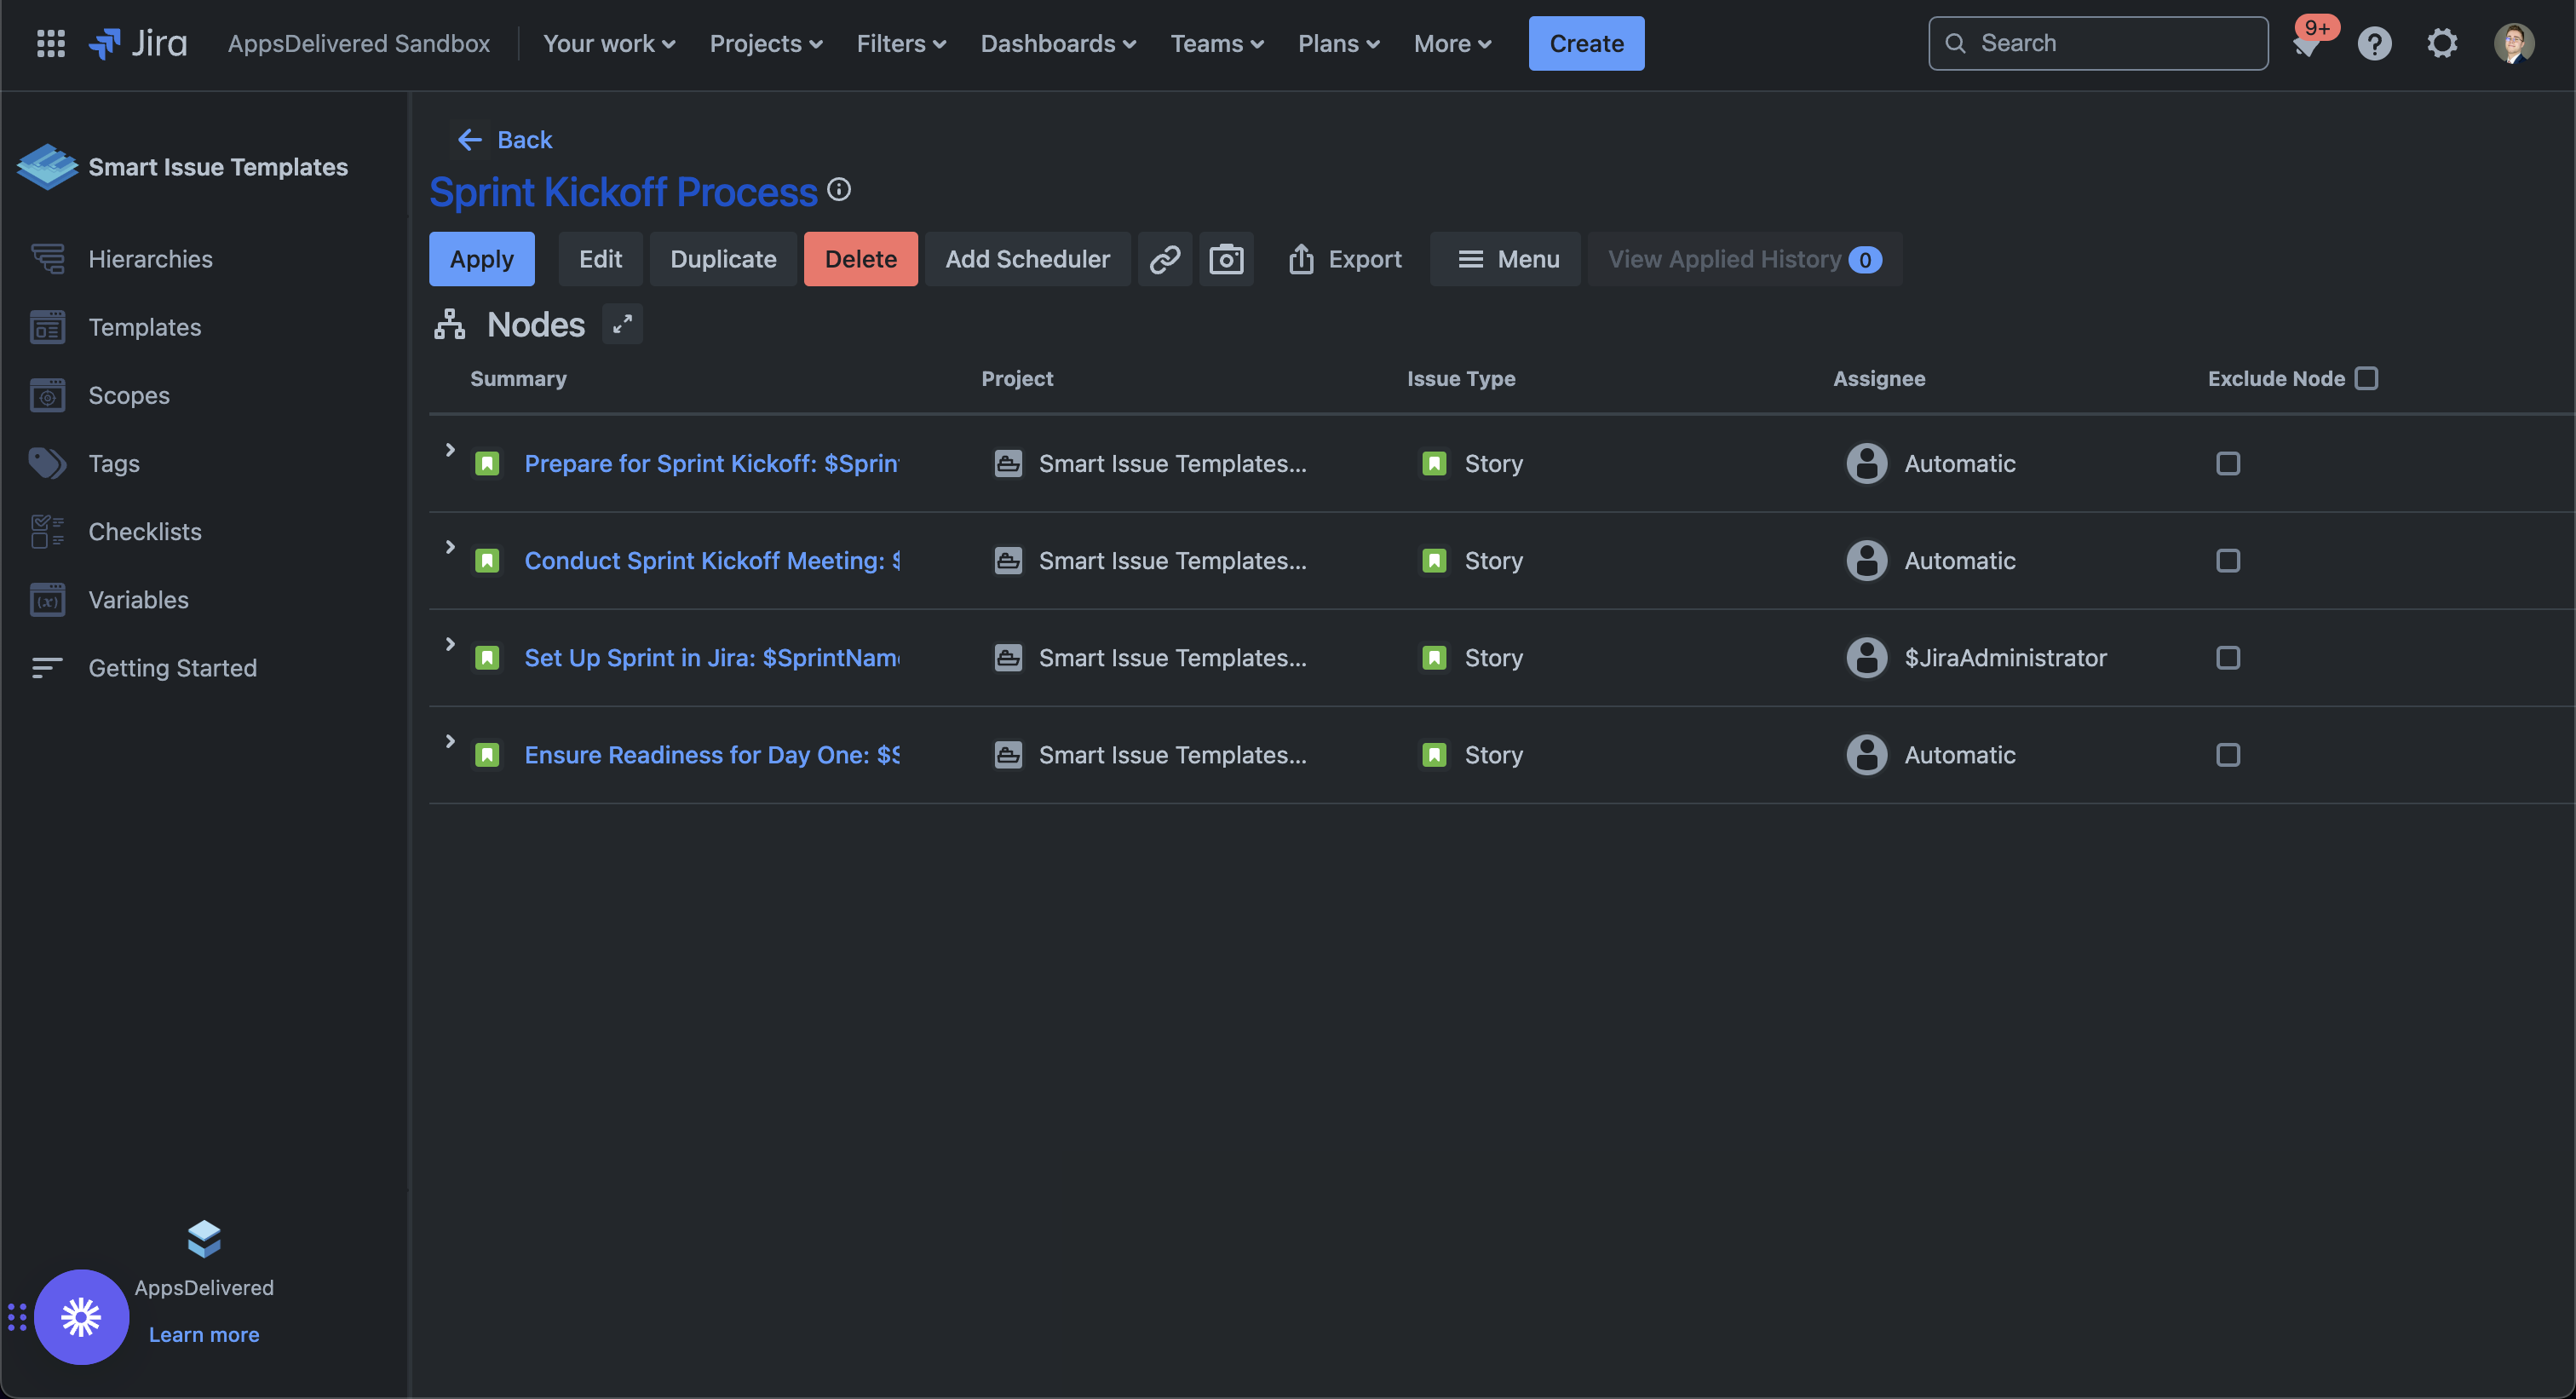Screen dimensions: 2576x1399
Task: Click the help question mark icon
Action: [2374, 43]
